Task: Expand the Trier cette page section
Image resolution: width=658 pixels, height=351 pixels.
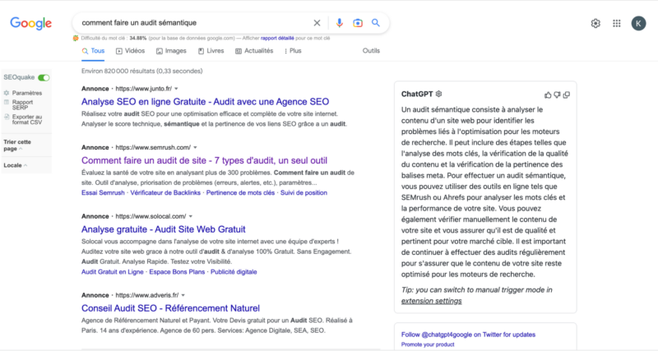Action: (17, 145)
